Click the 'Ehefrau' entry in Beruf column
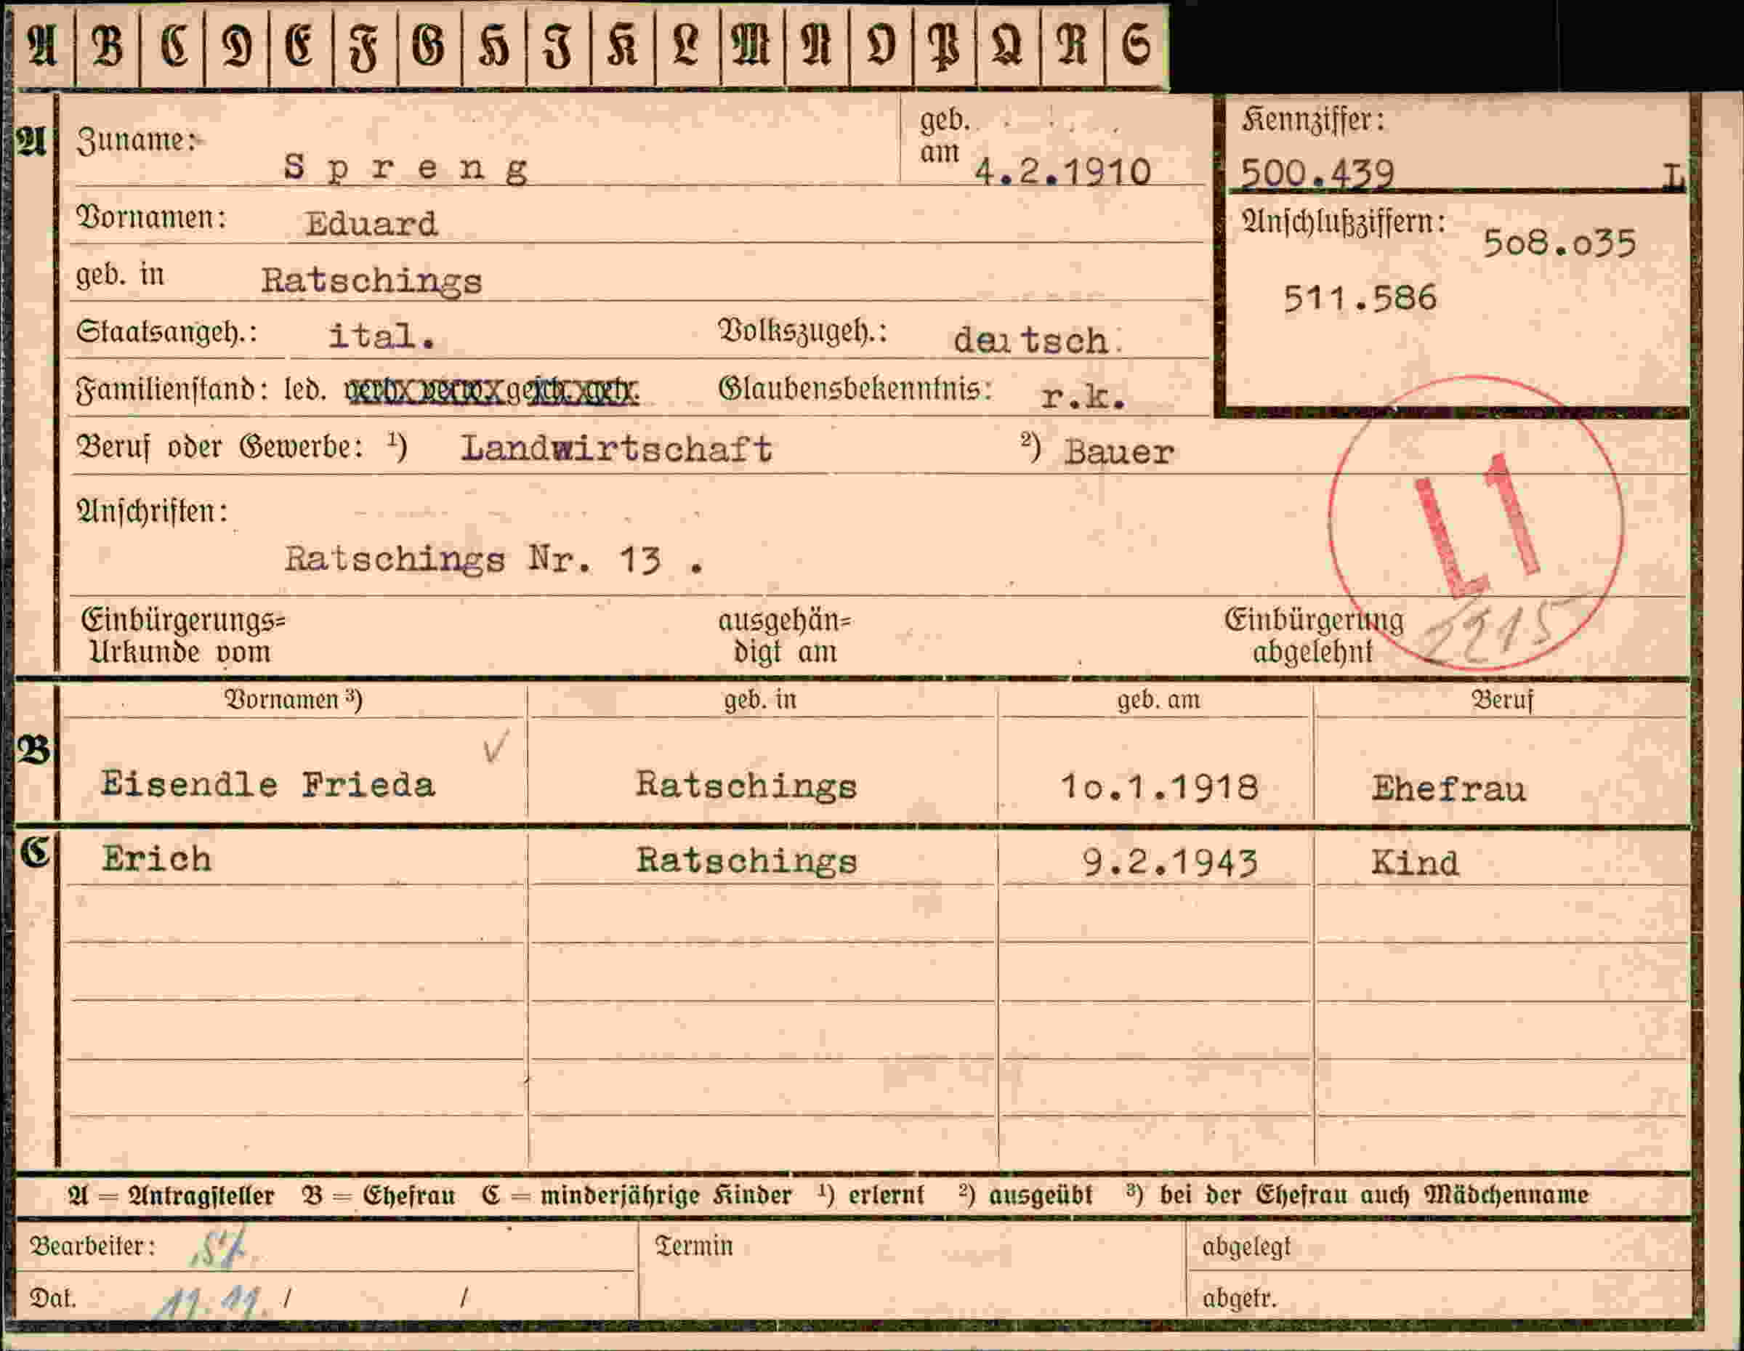This screenshot has height=1351, width=1744. tap(1448, 789)
